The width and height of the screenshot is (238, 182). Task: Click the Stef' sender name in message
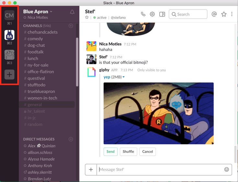coord(103,57)
